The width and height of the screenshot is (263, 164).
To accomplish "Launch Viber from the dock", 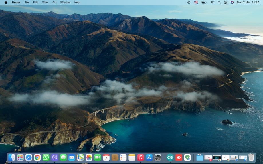I will click(55, 157).
